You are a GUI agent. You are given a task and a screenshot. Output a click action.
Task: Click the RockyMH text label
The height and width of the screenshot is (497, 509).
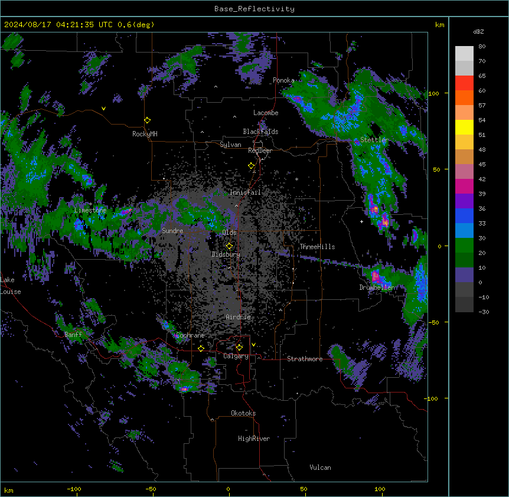pos(145,134)
